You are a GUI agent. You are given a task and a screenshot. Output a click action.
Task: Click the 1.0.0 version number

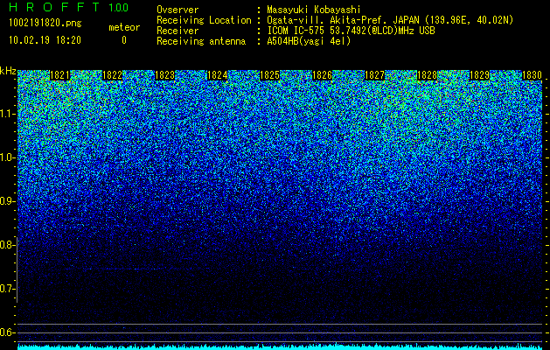[118, 8]
